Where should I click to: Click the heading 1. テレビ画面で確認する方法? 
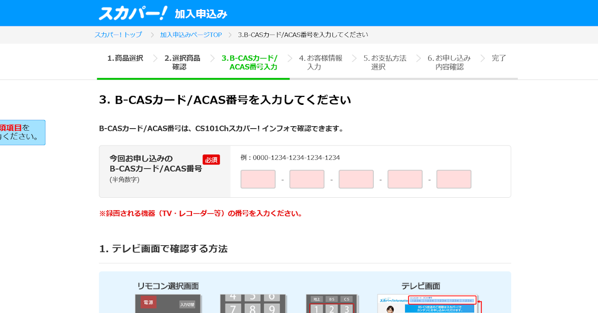click(163, 248)
